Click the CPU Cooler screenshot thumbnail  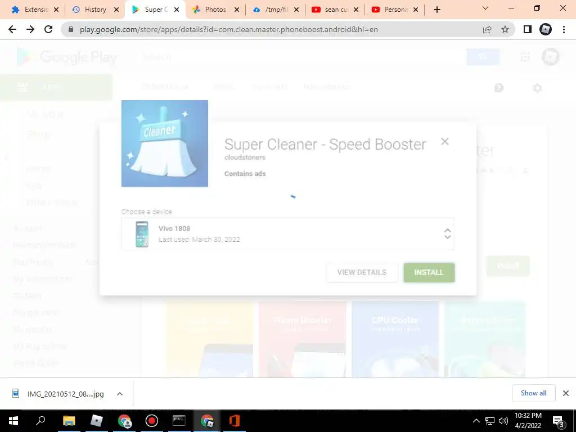click(x=395, y=339)
